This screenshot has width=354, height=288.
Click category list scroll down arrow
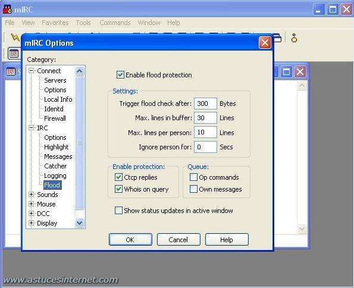80,223
